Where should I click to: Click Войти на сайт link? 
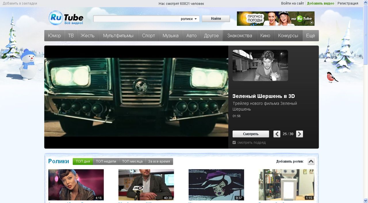pyautogui.click(x=292, y=3)
